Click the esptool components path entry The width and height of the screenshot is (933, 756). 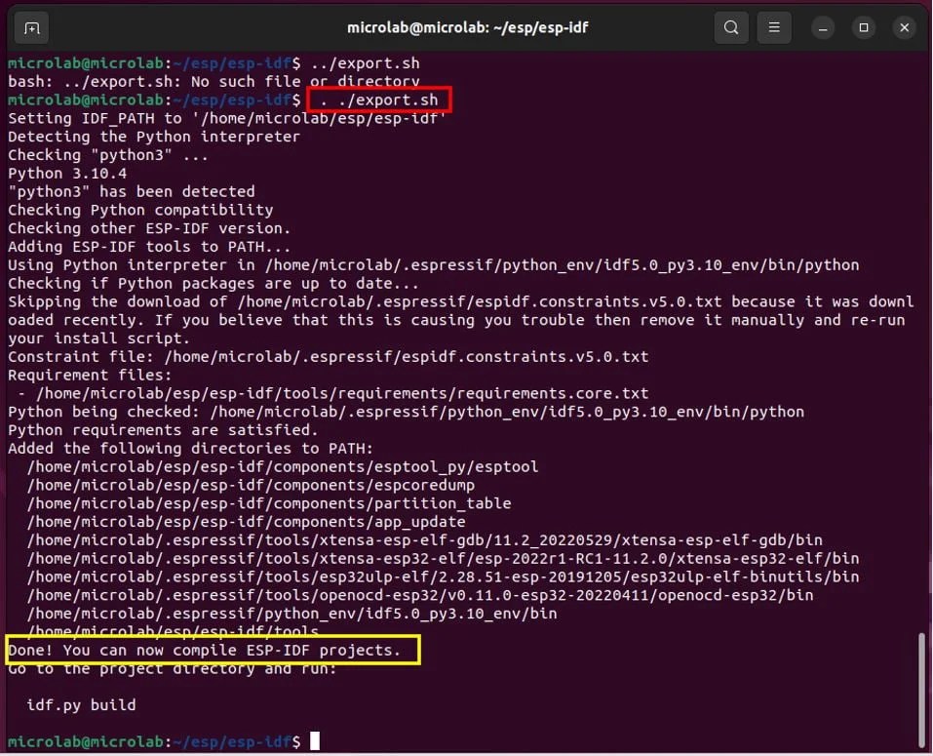pos(273,466)
